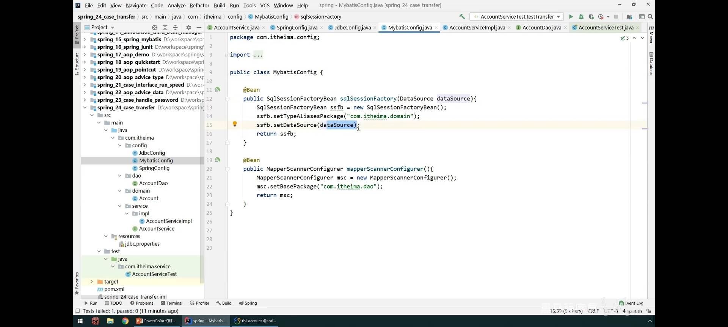
Task: Switch to JdbcConfig.java tab
Action: pyautogui.click(x=353, y=27)
